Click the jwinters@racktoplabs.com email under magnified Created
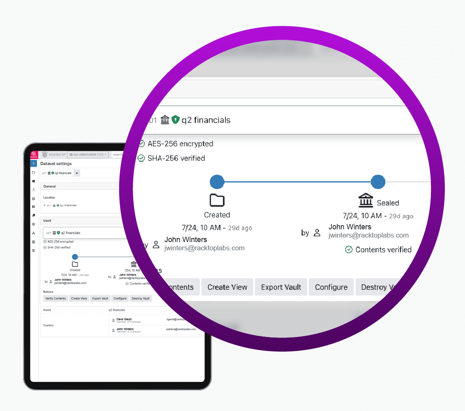465x411 pixels. [205, 248]
